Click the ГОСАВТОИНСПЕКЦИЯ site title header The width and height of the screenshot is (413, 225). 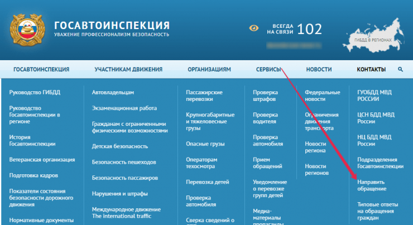[x=112, y=26]
